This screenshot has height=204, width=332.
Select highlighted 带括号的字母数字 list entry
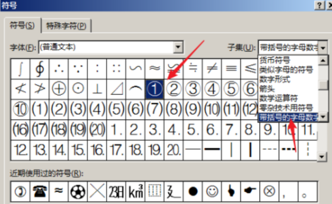(x=288, y=117)
